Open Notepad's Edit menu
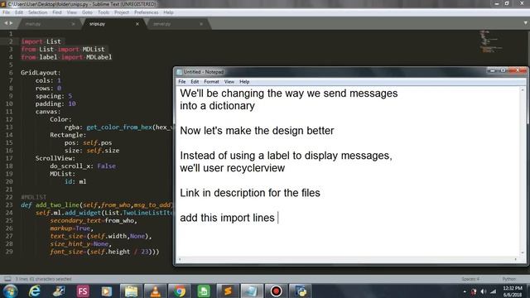This screenshot has height=298, width=530. click(x=195, y=82)
